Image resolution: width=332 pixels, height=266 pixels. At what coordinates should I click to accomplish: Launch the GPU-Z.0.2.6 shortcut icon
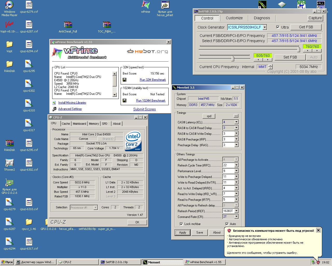click(x=9, y=182)
